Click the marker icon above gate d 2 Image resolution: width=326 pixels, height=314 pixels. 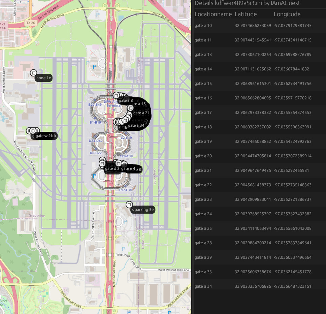[x=102, y=164]
